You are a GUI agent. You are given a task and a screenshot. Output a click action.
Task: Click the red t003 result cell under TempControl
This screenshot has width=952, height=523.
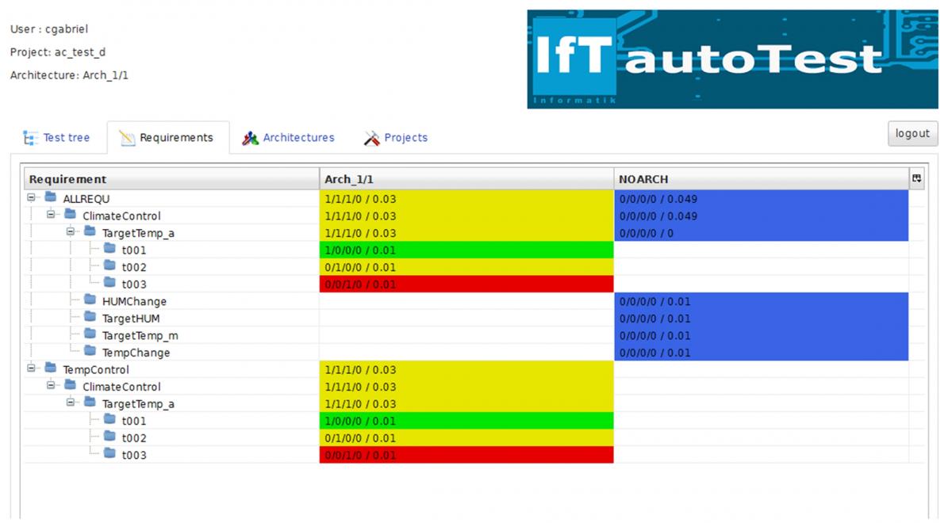point(466,455)
